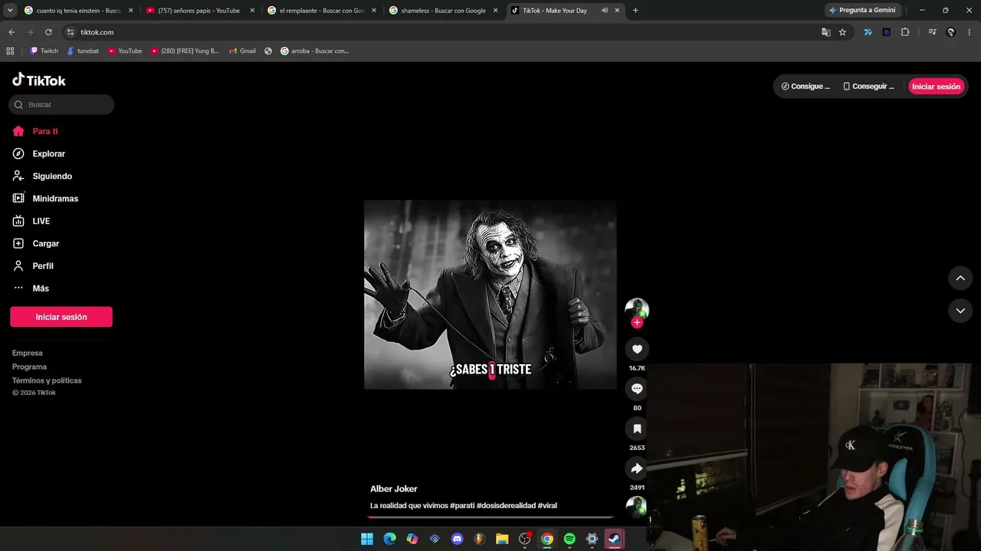Open the tunebat bookmark
This screenshot has width=981, height=551.
tap(83, 51)
